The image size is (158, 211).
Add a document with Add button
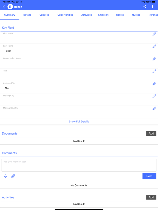tap(151, 133)
